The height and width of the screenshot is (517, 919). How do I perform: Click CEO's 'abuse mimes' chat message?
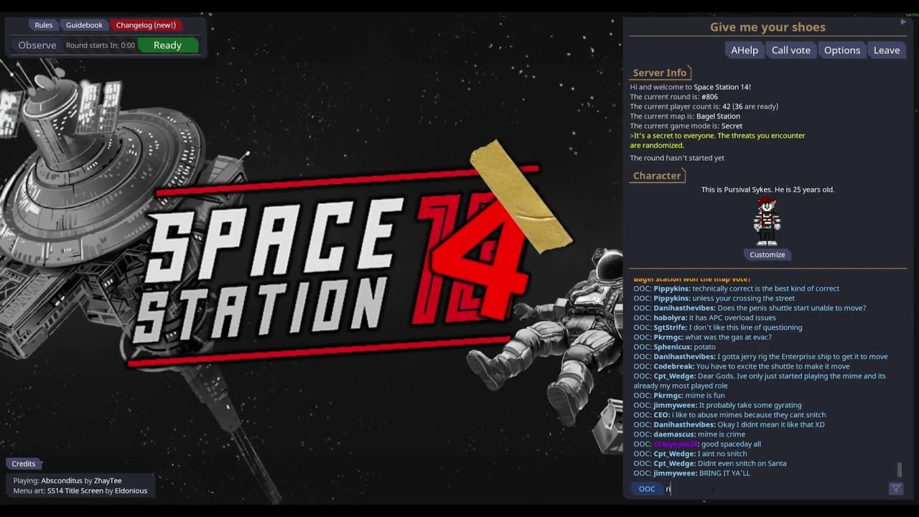729,415
